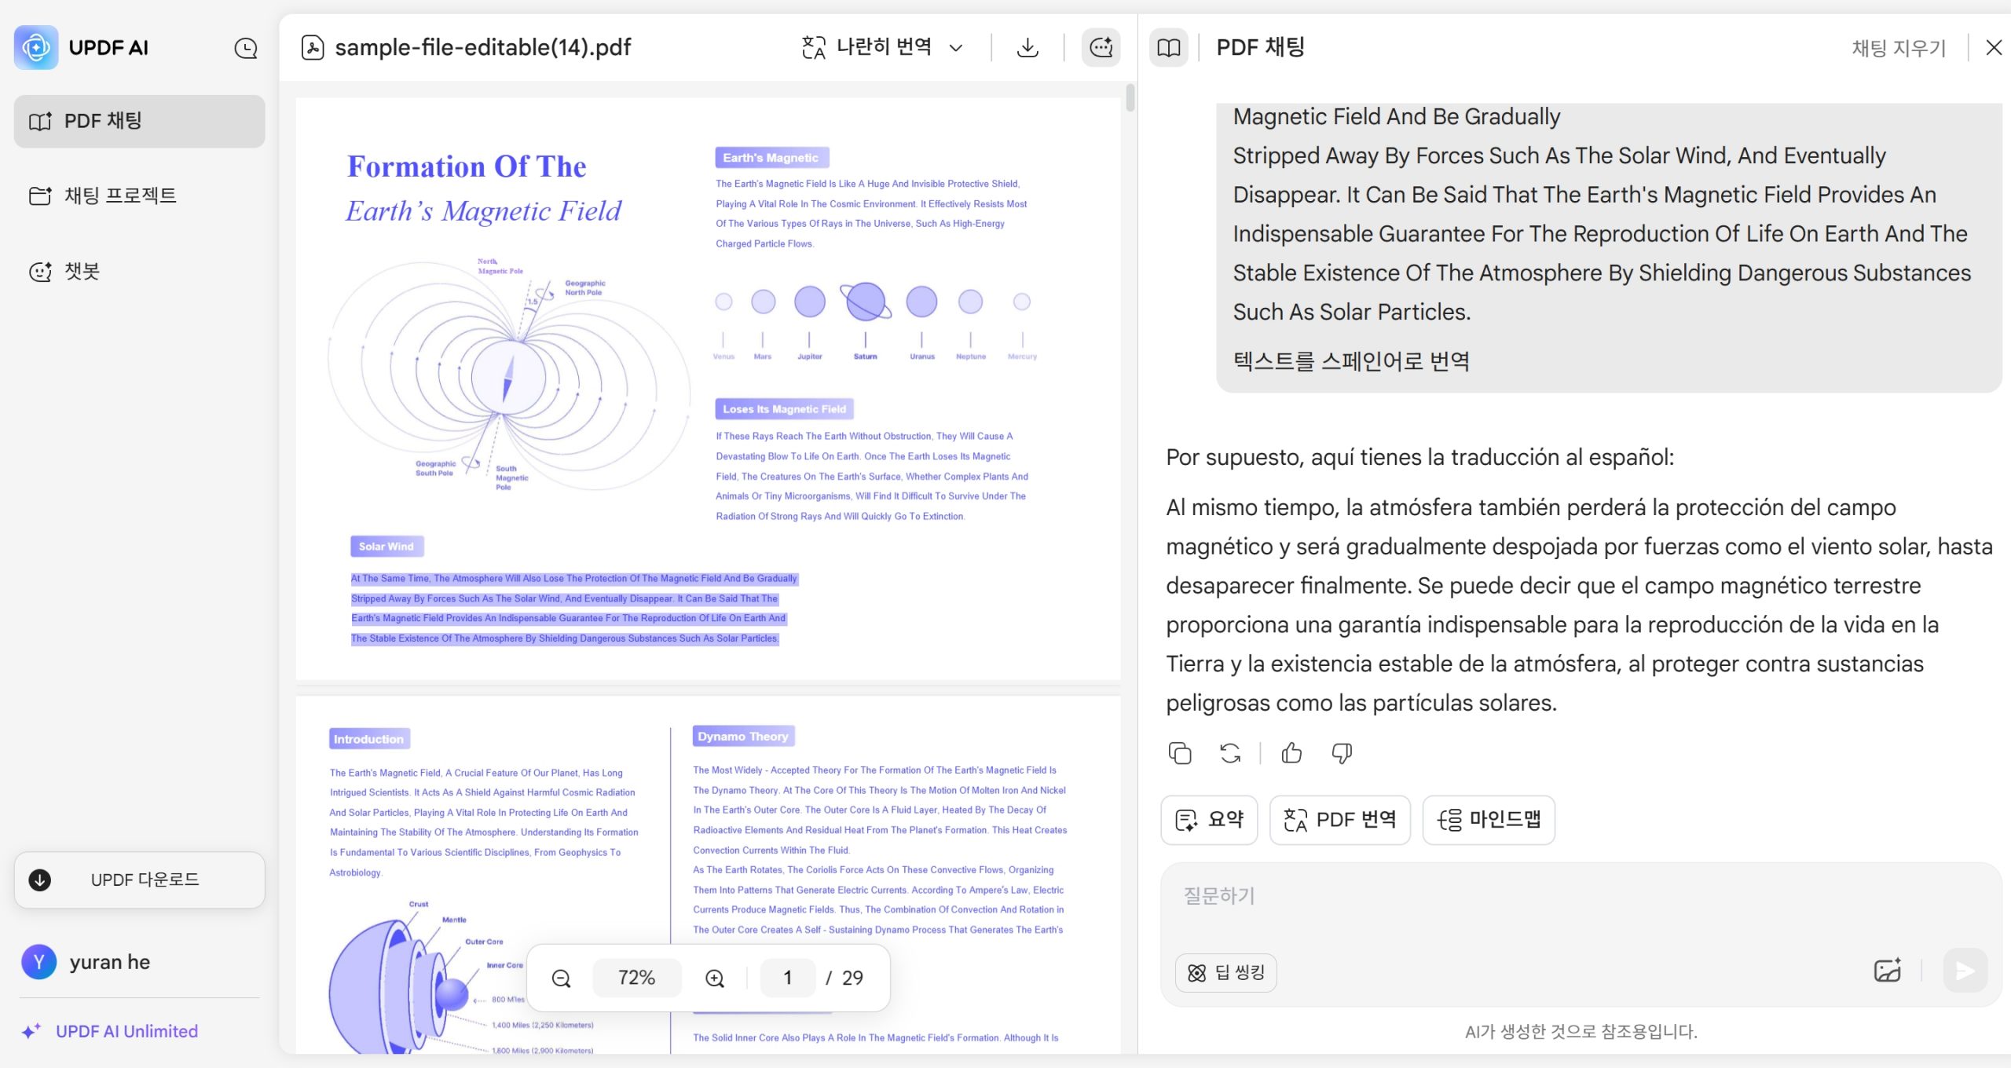
Task: Click 텍스트를 스페인어로 번역 prompt text
Action: point(1351,361)
